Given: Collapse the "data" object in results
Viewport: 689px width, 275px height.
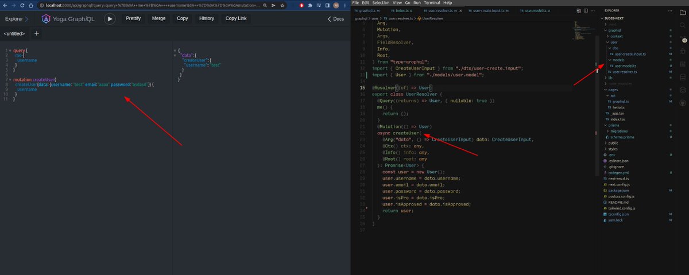Looking at the screenshot, I should tap(175, 56).
